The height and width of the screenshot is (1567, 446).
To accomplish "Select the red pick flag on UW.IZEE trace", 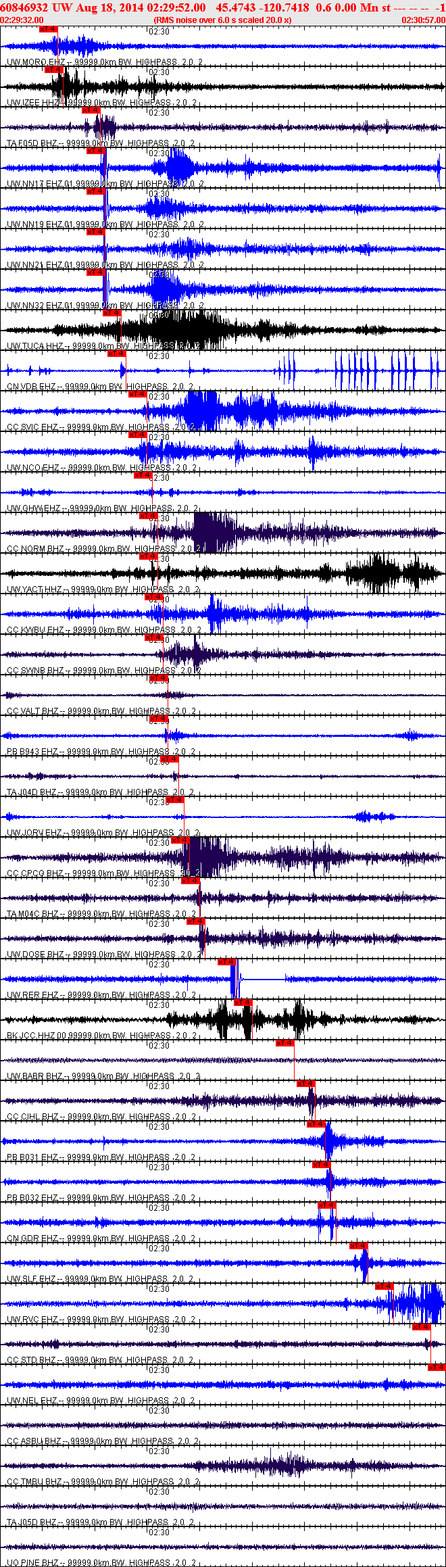I will point(54,70).
